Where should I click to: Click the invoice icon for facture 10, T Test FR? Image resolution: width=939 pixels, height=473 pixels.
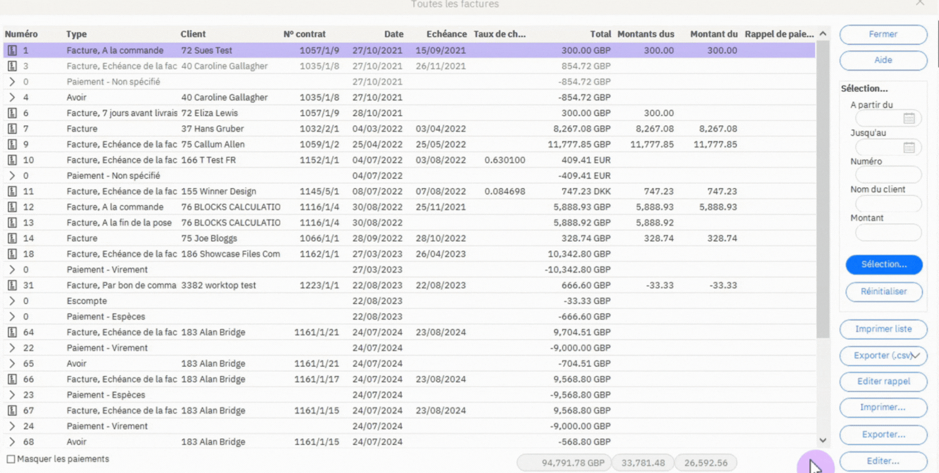point(13,160)
